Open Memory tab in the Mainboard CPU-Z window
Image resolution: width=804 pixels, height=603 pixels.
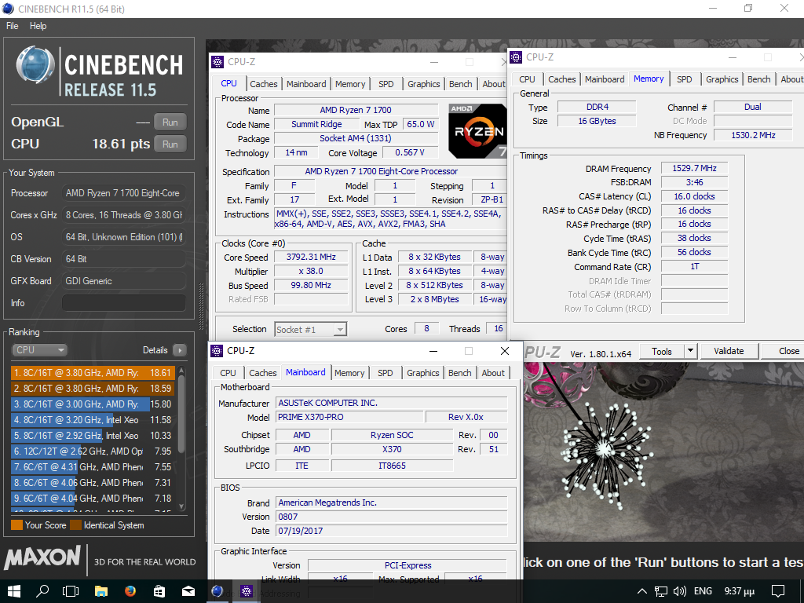click(x=349, y=373)
